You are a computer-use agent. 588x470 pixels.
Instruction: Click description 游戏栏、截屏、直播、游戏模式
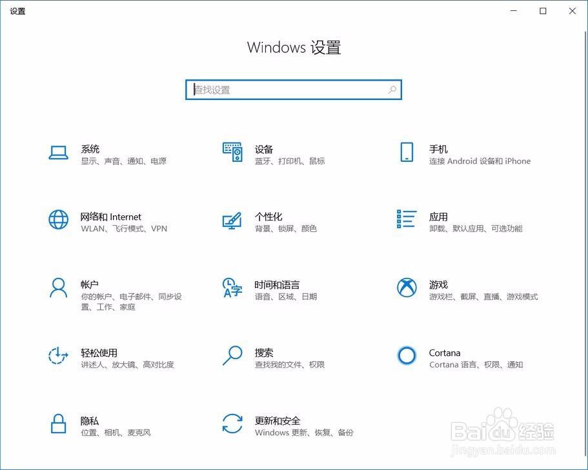[x=483, y=297]
